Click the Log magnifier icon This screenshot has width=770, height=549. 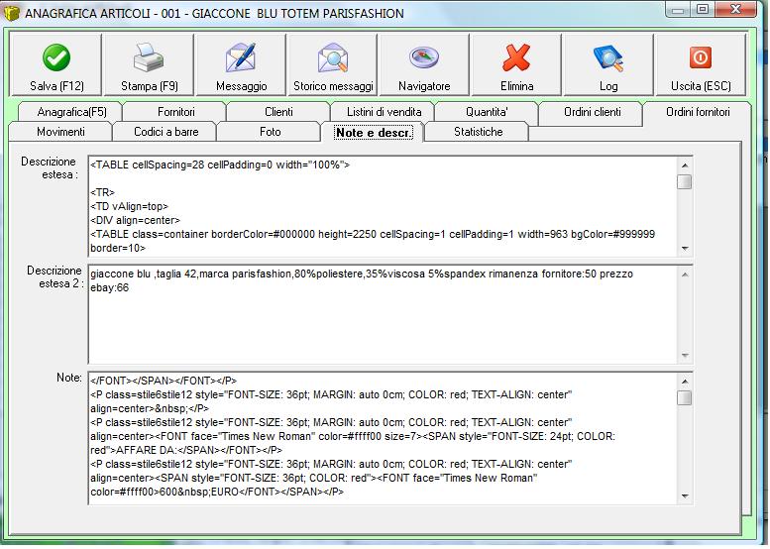(x=608, y=58)
